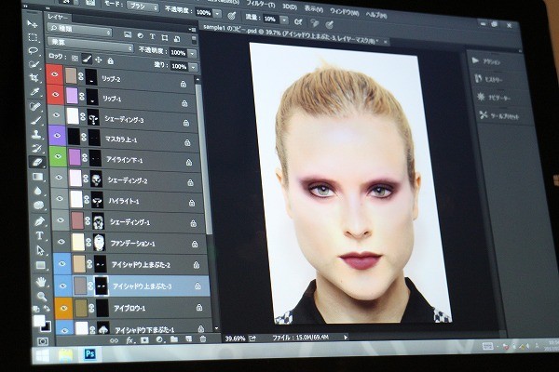Hide the ファンデーション-1 layer
The image size is (559, 372).
point(61,242)
